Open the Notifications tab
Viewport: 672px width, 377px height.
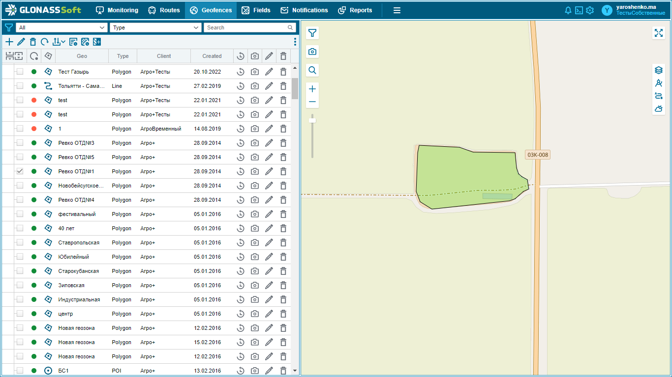[304, 10]
